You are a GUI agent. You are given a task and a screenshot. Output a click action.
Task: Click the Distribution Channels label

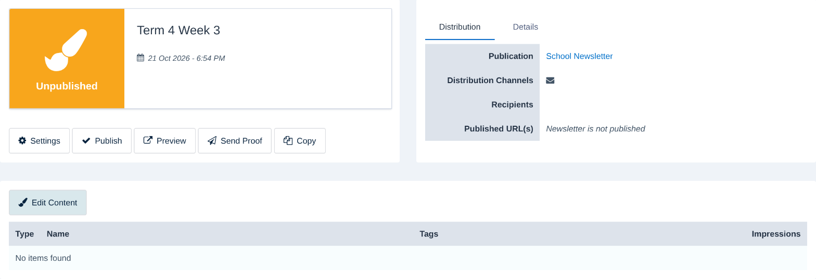click(490, 81)
